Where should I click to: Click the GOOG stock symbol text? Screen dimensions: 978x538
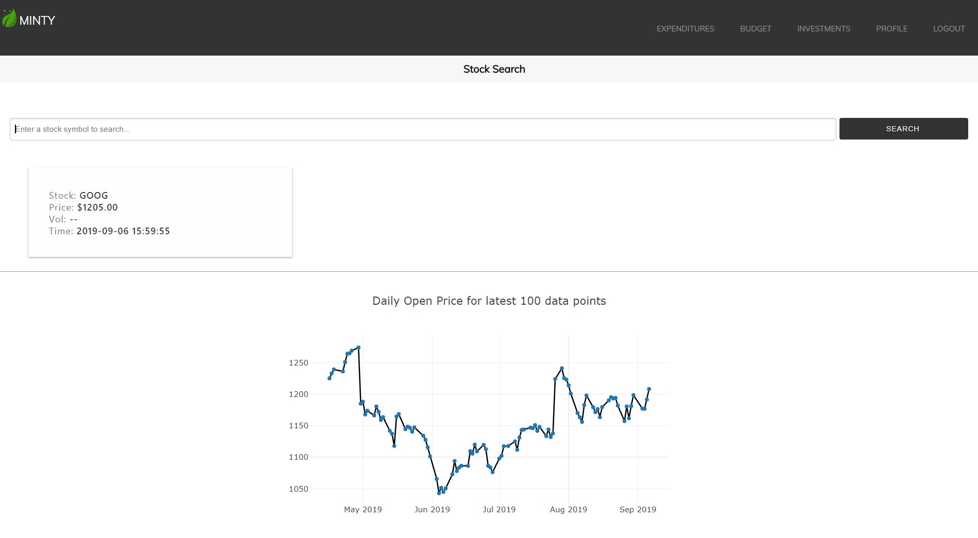(94, 196)
